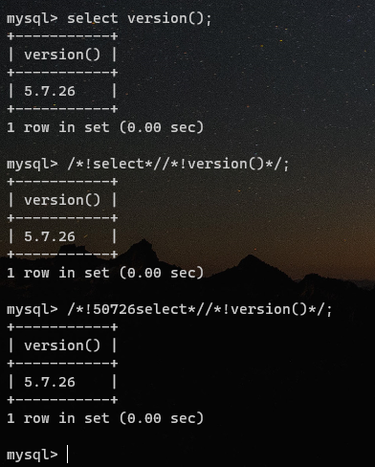Click the topmost mysql> prompt label
The height and width of the screenshot is (467, 375).
[x=33, y=19]
